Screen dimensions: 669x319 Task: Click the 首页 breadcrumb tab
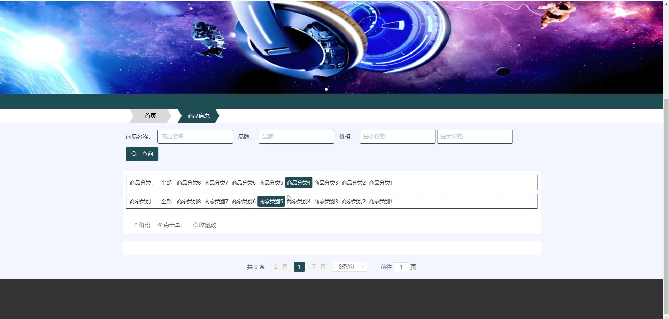pos(150,116)
